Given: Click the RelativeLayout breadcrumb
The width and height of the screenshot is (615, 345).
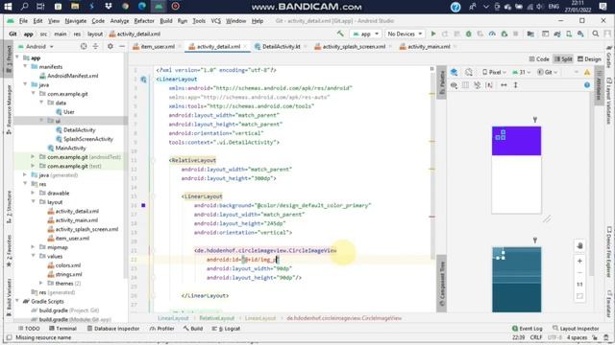Looking at the screenshot, I should point(216,318).
